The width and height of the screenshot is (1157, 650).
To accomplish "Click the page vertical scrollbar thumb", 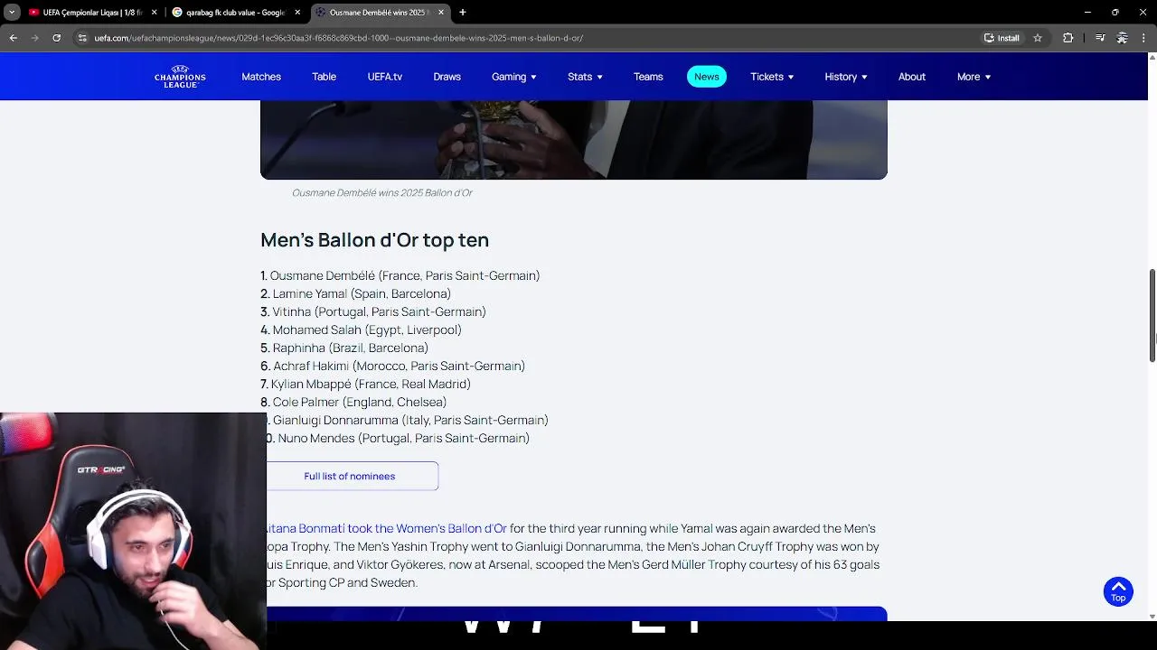I will point(1152,315).
